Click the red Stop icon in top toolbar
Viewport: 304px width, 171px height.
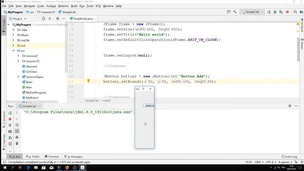click(287, 12)
